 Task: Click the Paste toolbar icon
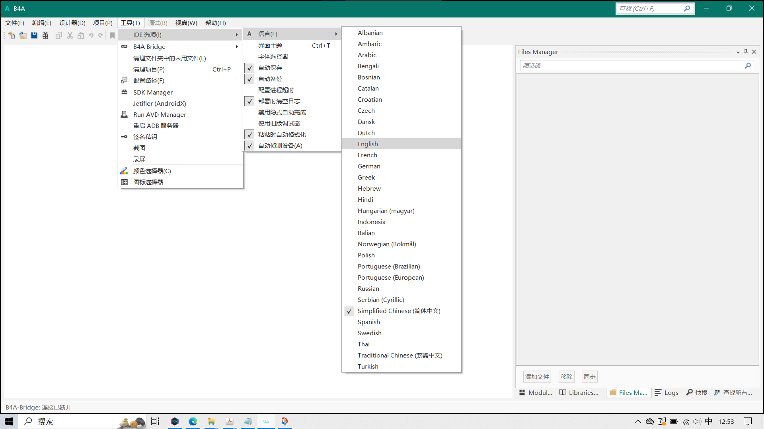81,35
